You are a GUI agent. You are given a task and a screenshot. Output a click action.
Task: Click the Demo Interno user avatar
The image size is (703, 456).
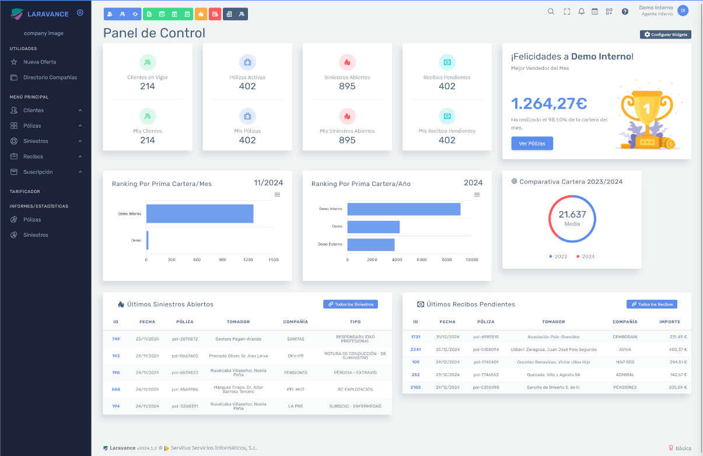tap(681, 10)
